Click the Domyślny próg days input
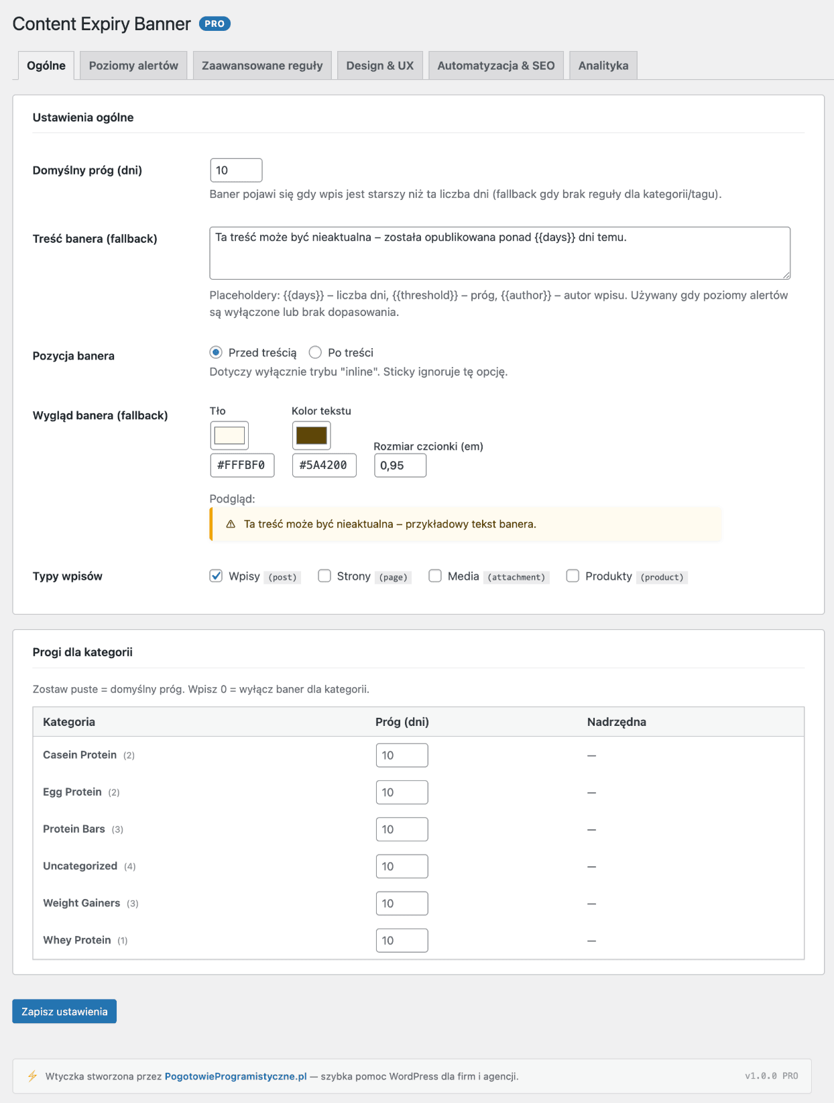Image resolution: width=834 pixels, height=1103 pixels. point(236,170)
